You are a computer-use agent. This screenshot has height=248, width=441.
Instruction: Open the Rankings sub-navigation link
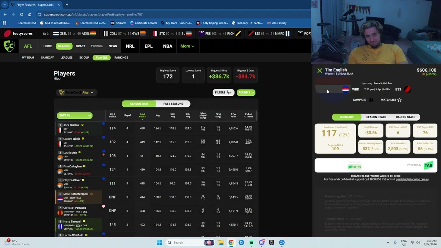[121, 58]
